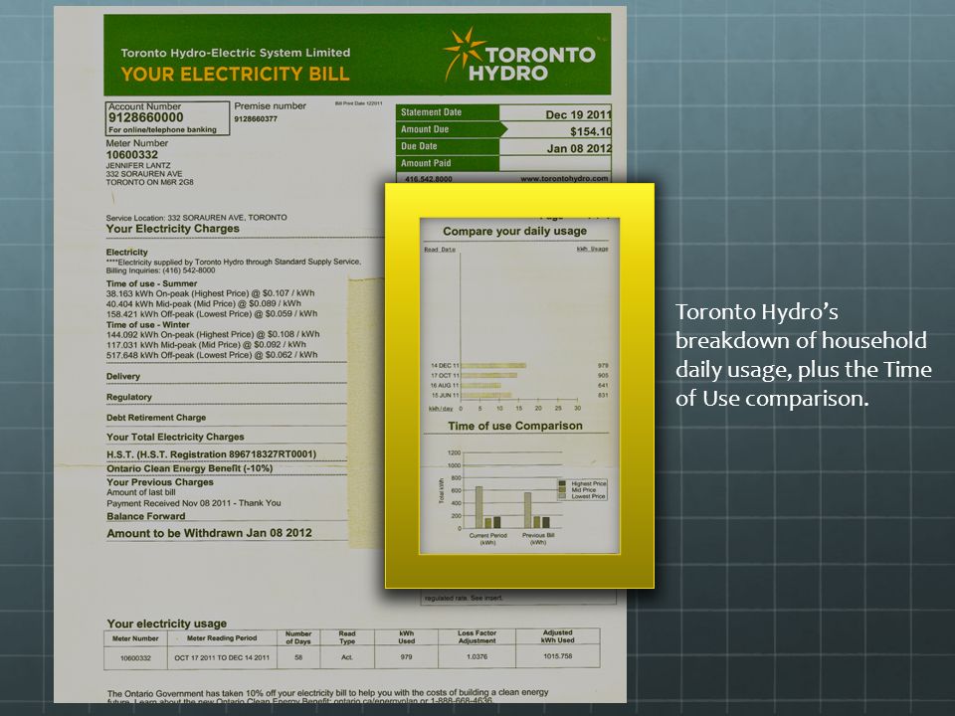
Task: Select the 117.031 kWh Mid-peak line
Action: pos(206,345)
